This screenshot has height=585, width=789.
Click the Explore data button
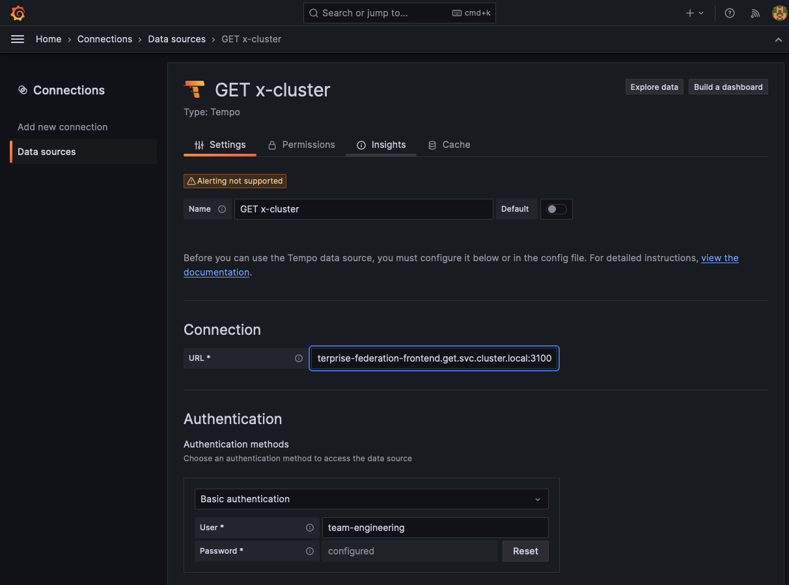click(x=654, y=87)
